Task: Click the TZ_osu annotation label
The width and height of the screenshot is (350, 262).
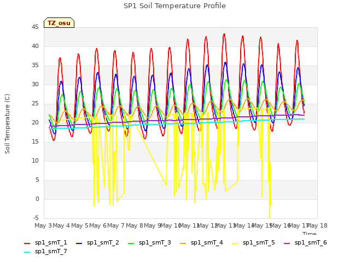Action: coord(59,23)
